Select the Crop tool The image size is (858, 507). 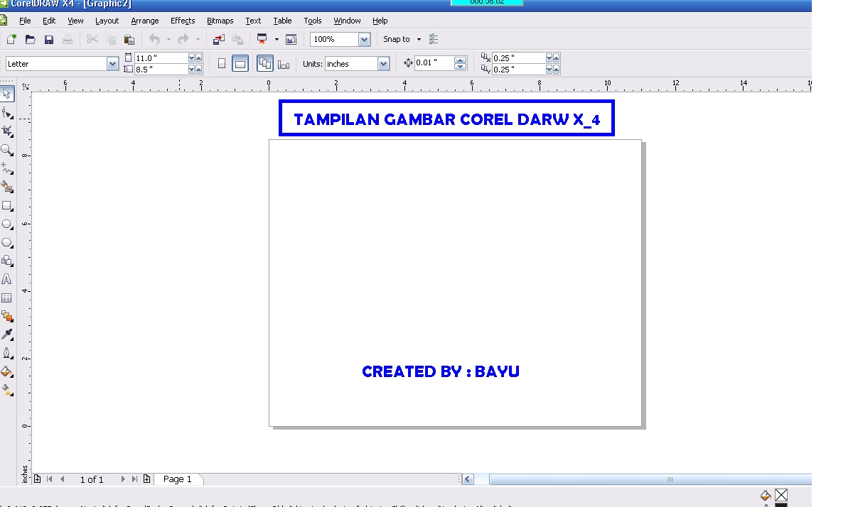tap(7, 131)
